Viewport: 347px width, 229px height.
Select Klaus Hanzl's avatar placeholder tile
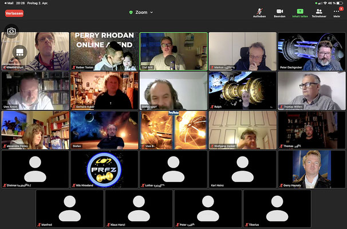(x=139, y=209)
